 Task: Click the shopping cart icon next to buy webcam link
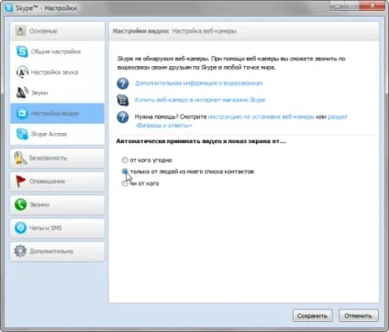[x=123, y=100]
